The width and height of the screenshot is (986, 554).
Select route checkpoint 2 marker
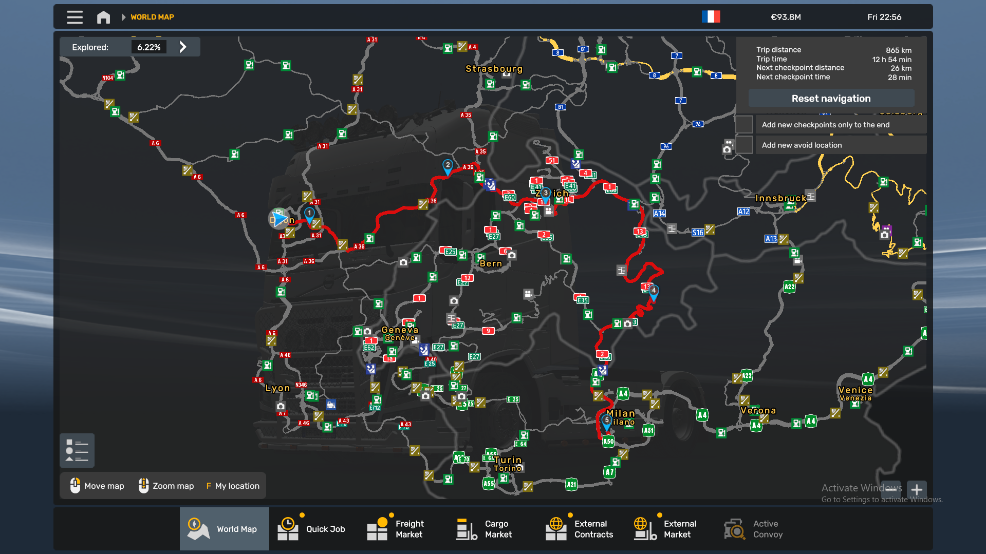pyautogui.click(x=448, y=166)
